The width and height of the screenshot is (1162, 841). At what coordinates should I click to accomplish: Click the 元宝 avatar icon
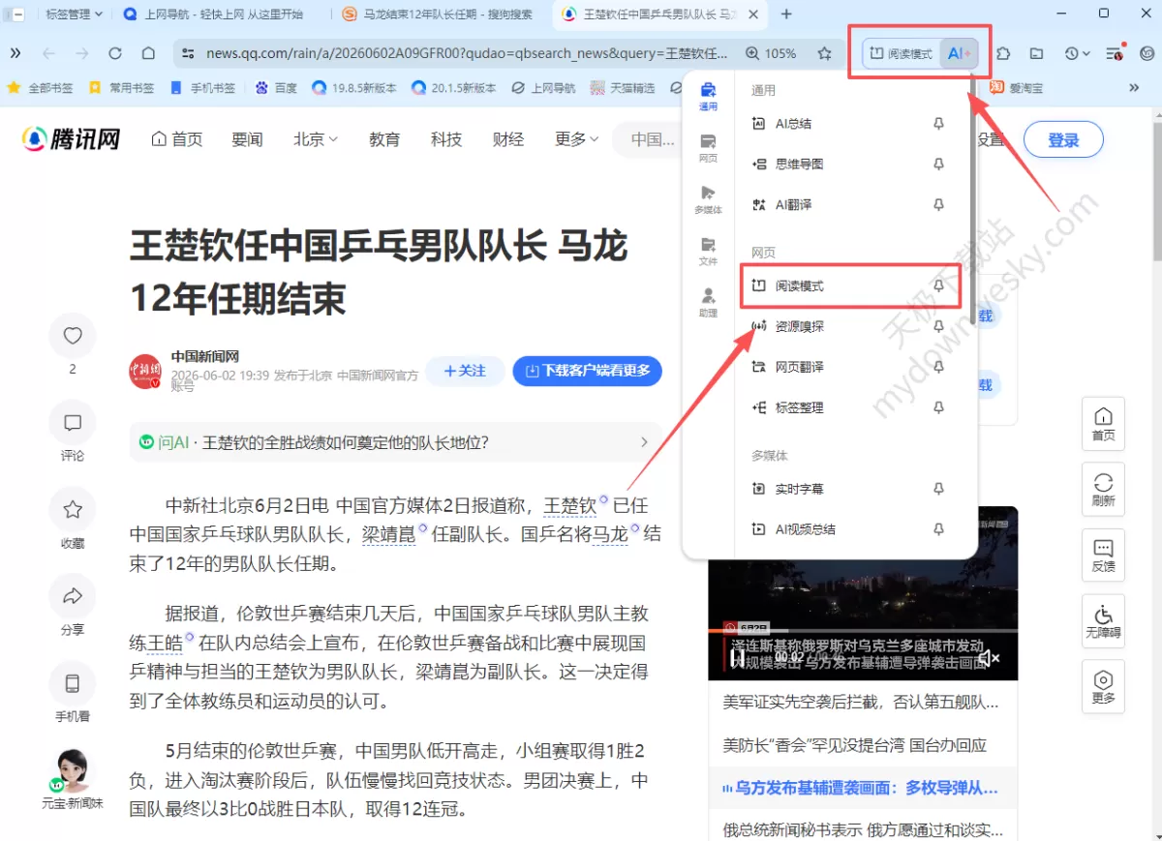pos(72,771)
